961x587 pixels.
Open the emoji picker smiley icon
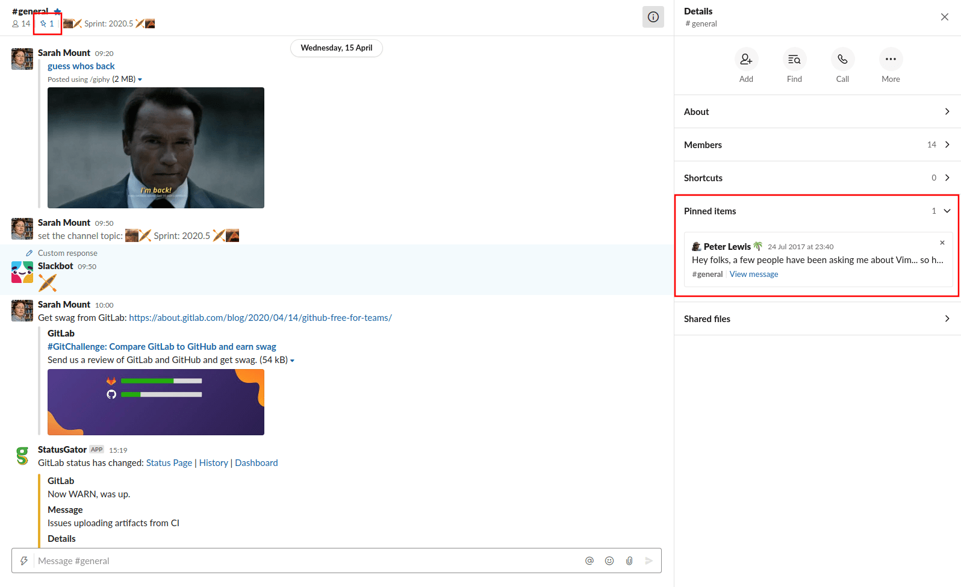pyautogui.click(x=609, y=561)
